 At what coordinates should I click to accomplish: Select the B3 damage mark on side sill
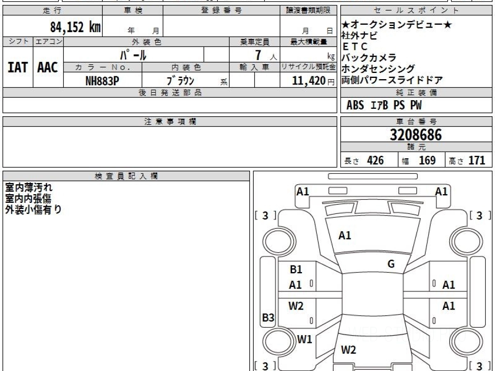point(268,318)
